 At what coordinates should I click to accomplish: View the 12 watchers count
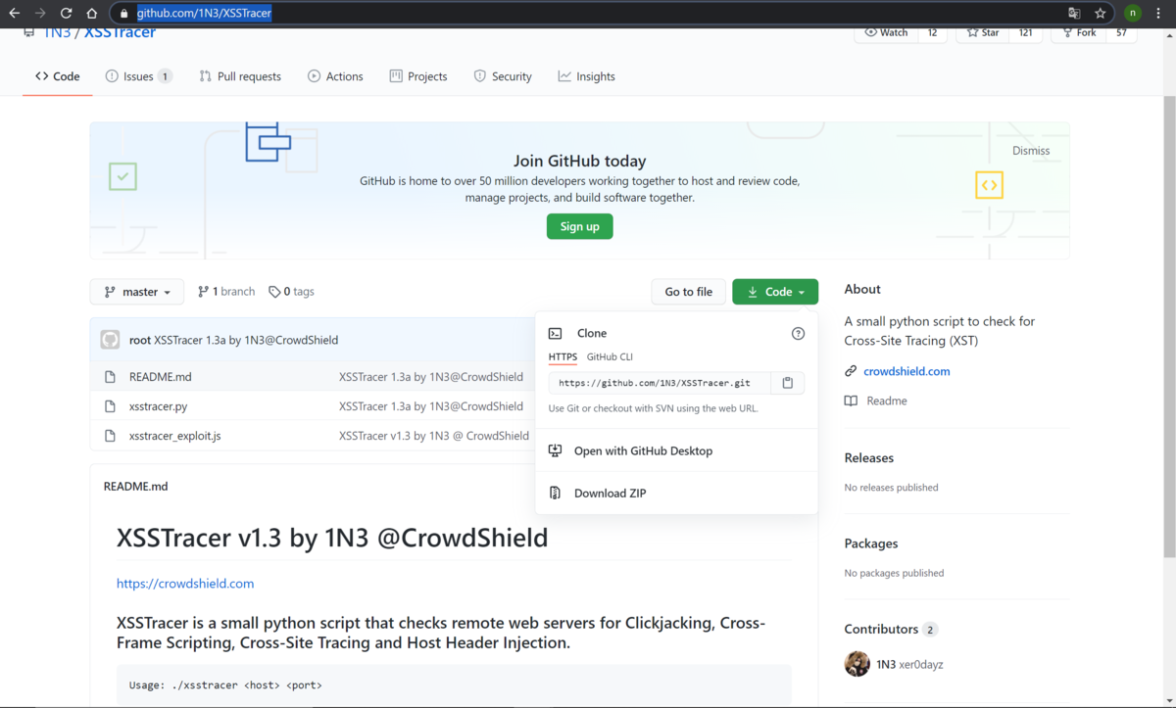tap(932, 33)
